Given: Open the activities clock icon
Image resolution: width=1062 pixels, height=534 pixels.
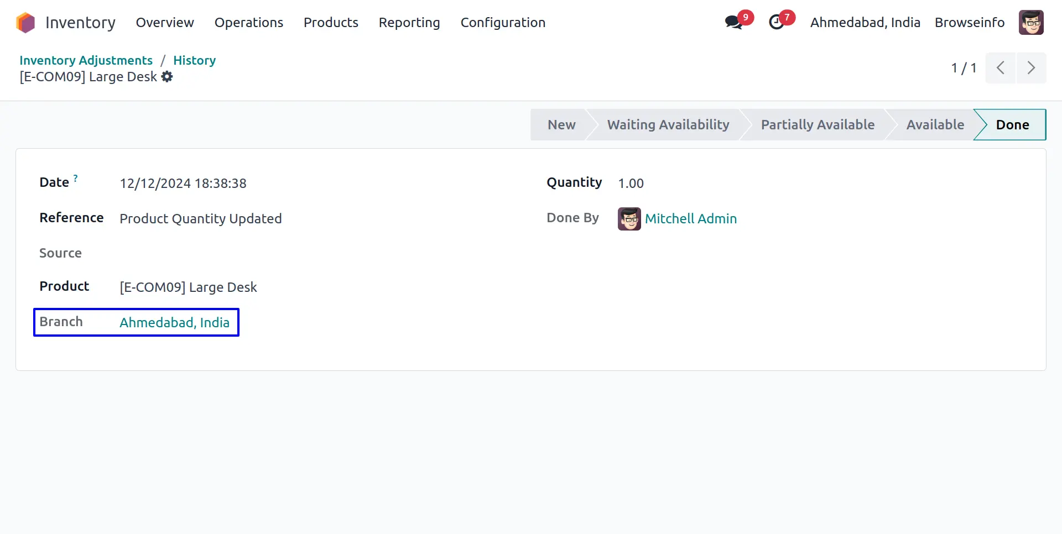Looking at the screenshot, I should coord(777,22).
